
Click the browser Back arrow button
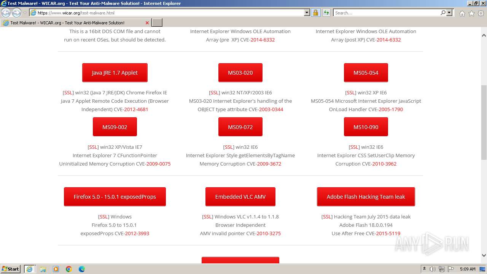6,13
